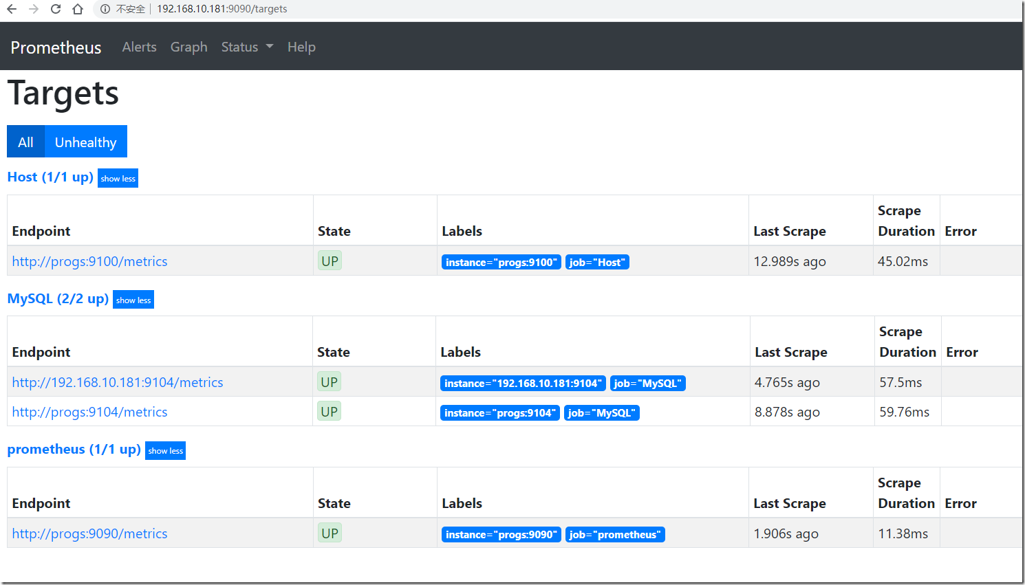The height and width of the screenshot is (585, 1025).
Task: Click the Targets page heading
Action: click(x=63, y=93)
